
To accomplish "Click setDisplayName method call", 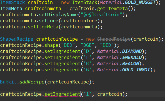I will 58,15.
